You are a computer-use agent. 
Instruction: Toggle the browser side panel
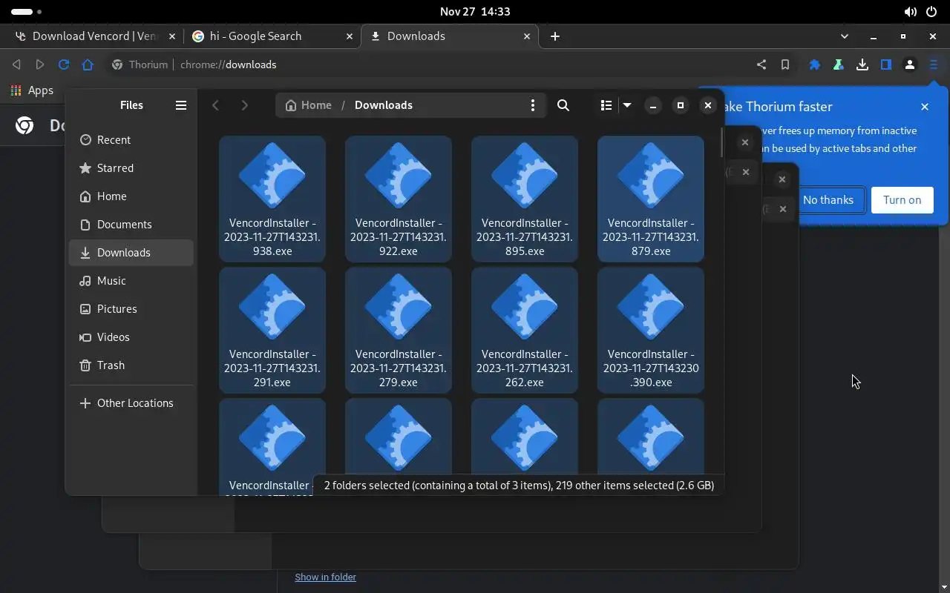[885, 64]
